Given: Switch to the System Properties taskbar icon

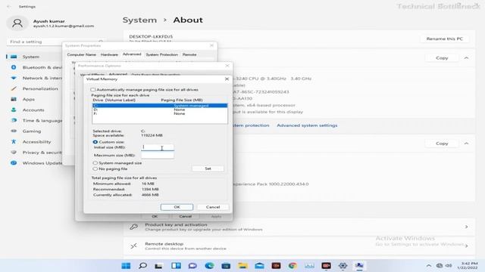Looking at the screenshot, I should pyautogui.click(x=359, y=265).
